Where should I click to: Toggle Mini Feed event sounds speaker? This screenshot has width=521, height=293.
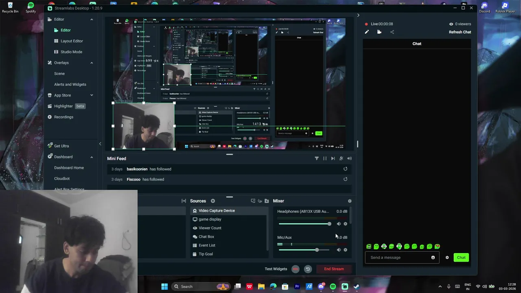tap(349, 158)
